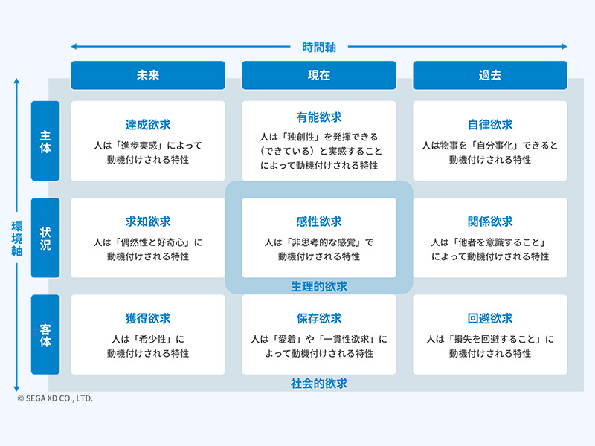Screen dimensions: 595x446
Task: Open the 獲得欲求 card
Action: click(148, 334)
